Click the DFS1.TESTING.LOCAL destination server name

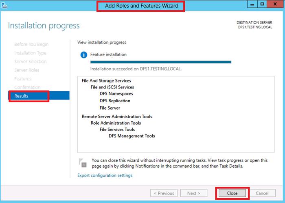coord(255,27)
